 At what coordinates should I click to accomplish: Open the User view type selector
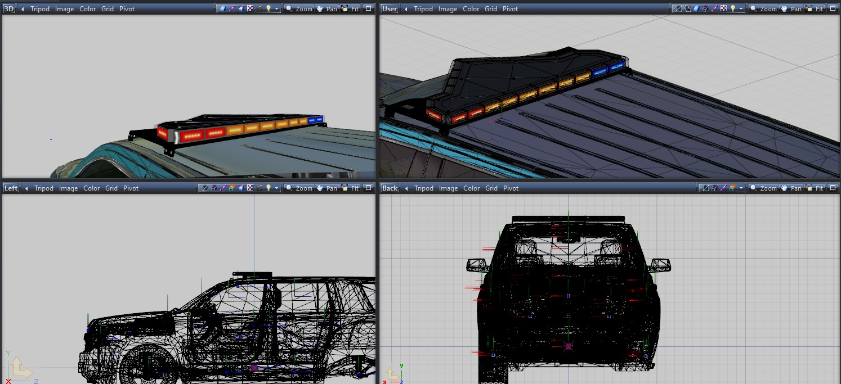[389, 8]
